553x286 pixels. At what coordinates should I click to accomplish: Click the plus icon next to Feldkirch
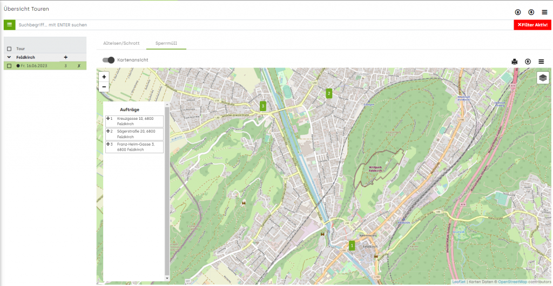tap(65, 57)
